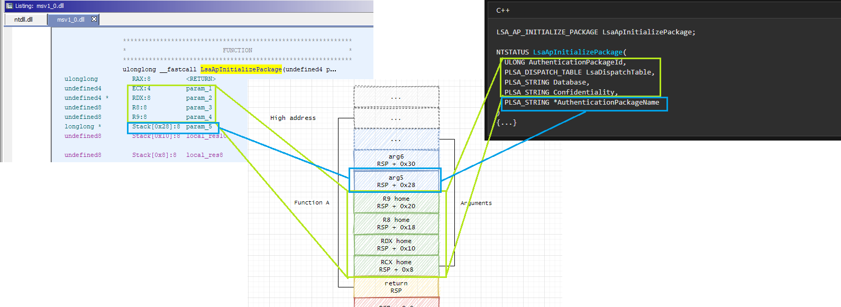The image size is (841, 307).
Task: Select param_4 in the R9:8 row
Action: [199, 117]
